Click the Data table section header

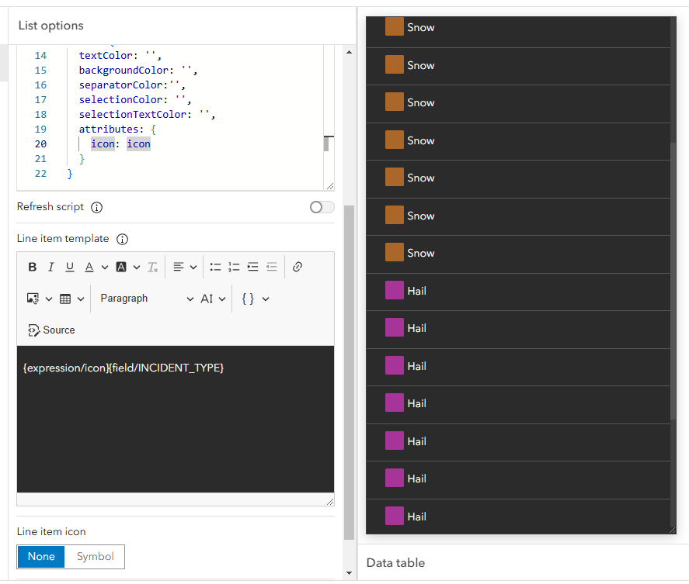[x=395, y=562]
